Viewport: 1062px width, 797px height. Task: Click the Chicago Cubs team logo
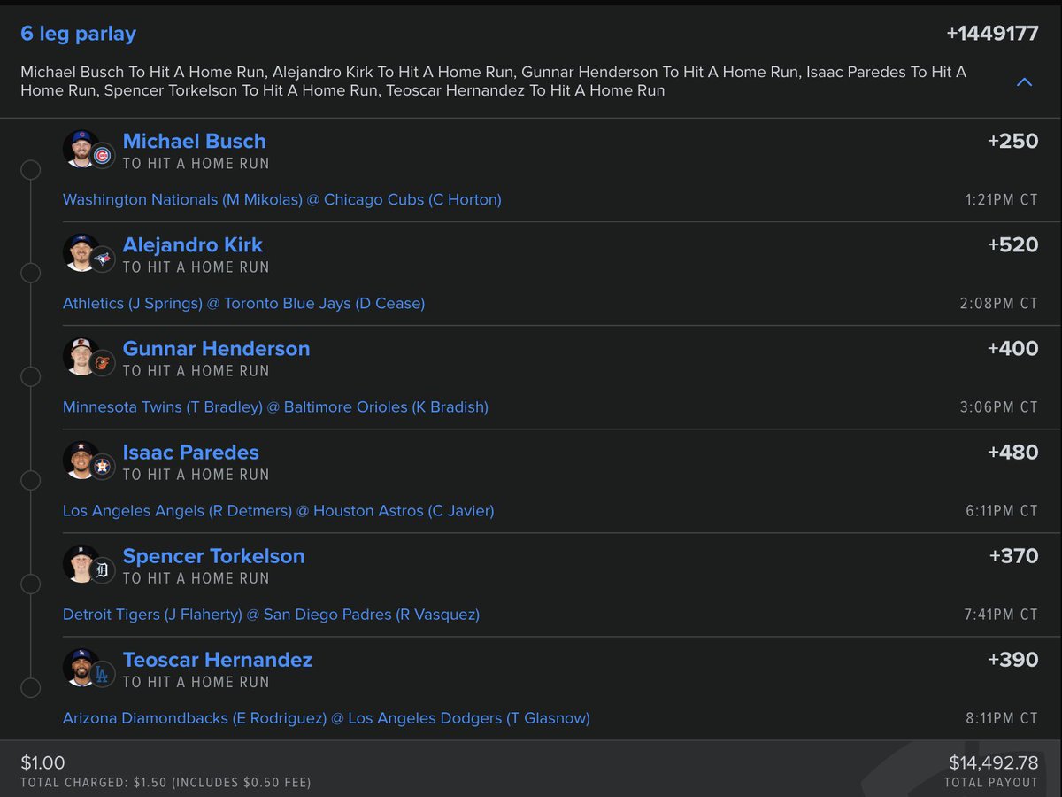(104, 156)
